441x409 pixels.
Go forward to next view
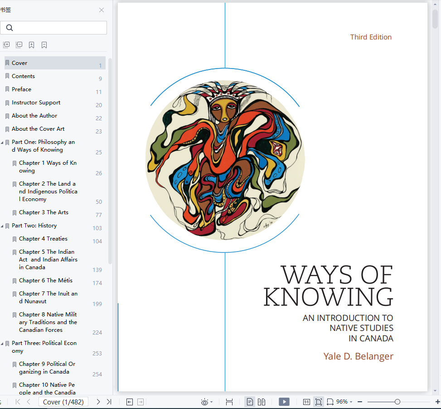141,402
